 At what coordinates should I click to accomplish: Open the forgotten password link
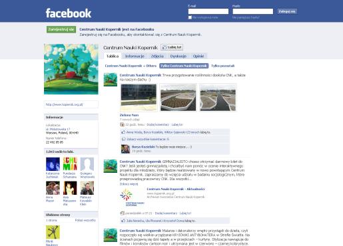click(x=246, y=17)
